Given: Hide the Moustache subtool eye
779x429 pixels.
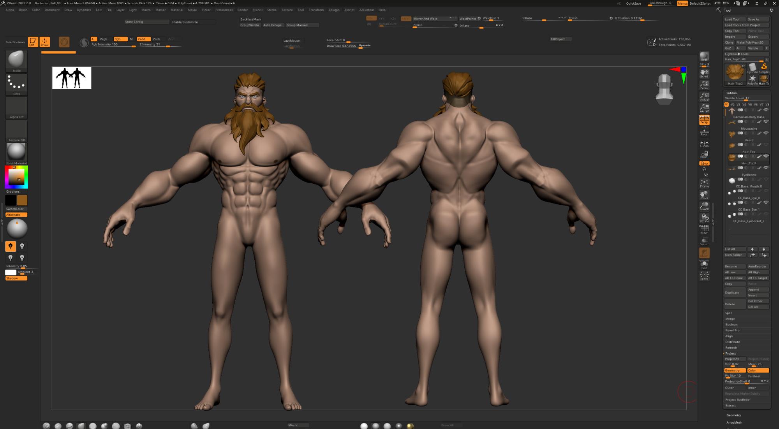Looking at the screenshot, I should (x=766, y=121).
